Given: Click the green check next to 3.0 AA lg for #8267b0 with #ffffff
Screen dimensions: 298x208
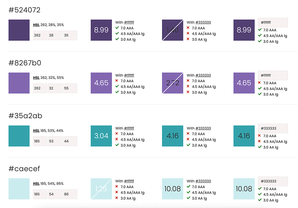Looking at the screenshot, I should pyautogui.click(x=117, y=92).
